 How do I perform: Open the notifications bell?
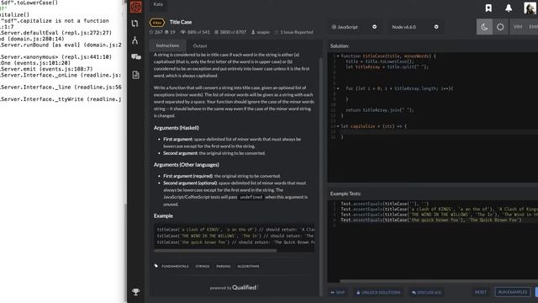click(509, 8)
